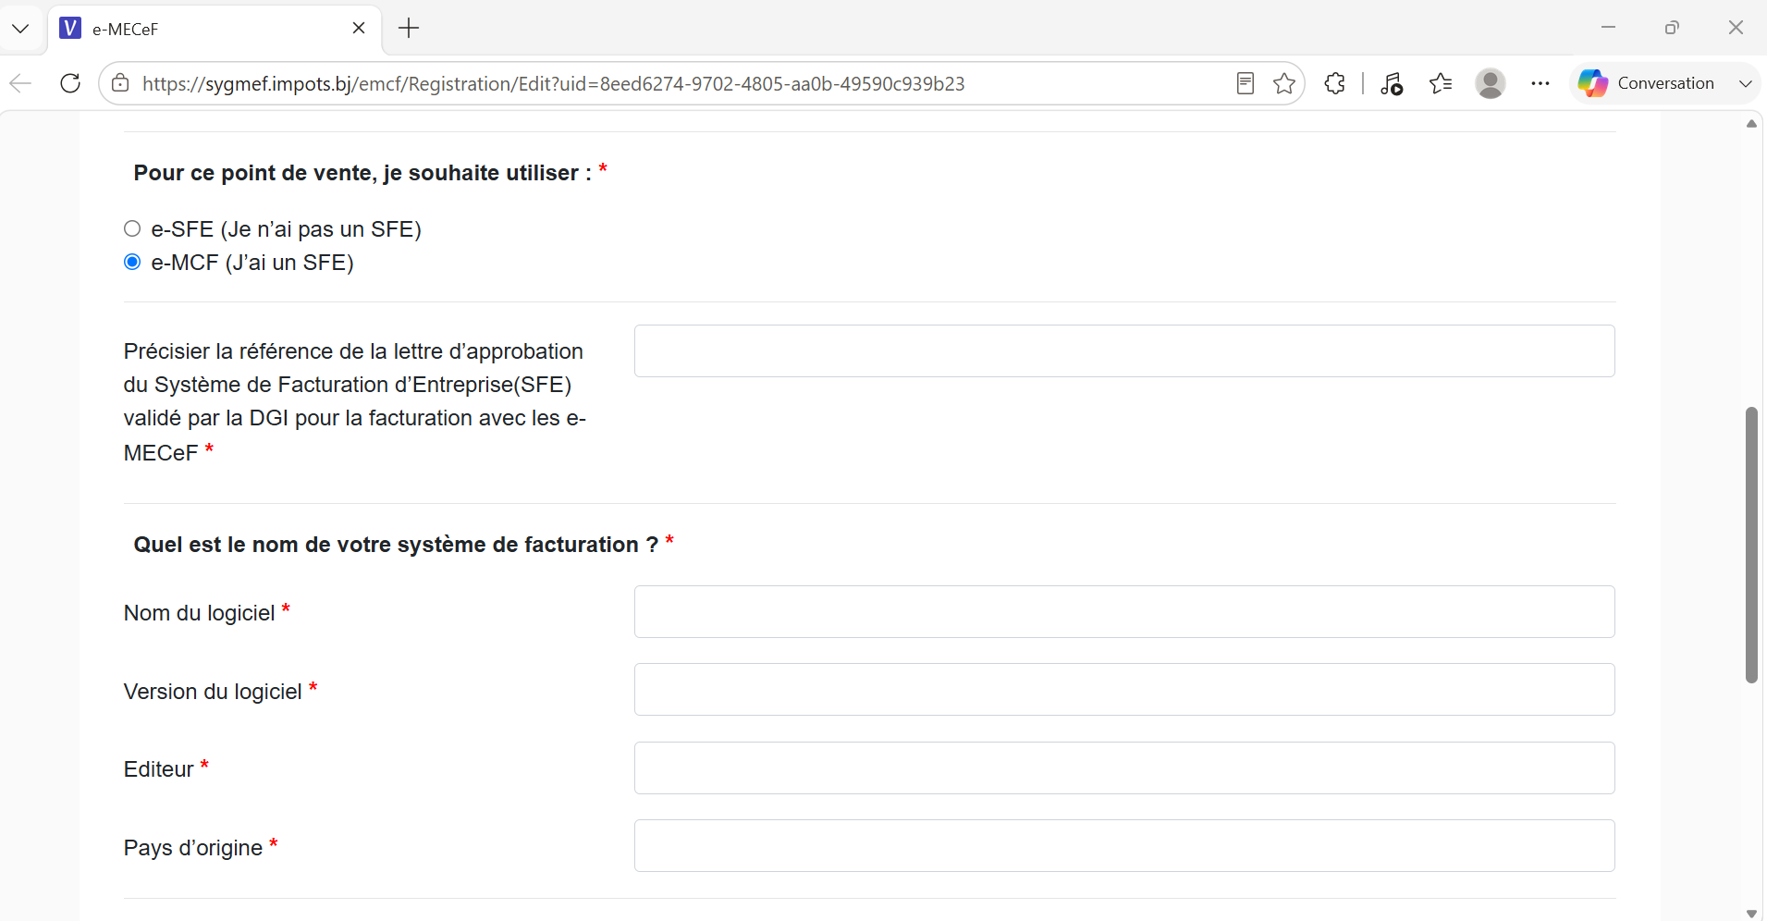
Task: Click the music media control icon
Action: tap(1392, 83)
